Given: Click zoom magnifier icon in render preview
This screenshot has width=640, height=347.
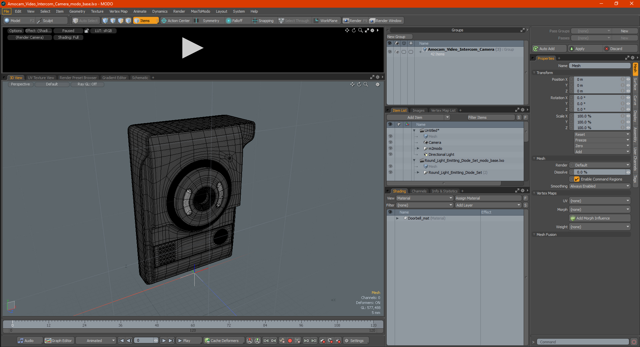Looking at the screenshot, I should pos(360,30).
